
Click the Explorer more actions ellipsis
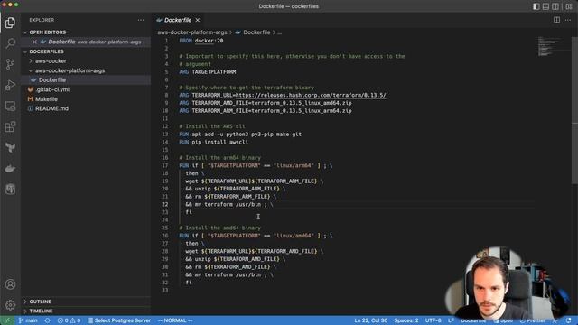(x=141, y=20)
